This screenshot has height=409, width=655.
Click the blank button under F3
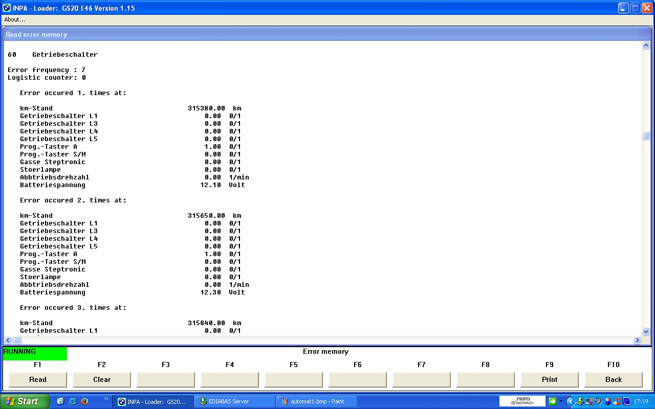point(166,379)
